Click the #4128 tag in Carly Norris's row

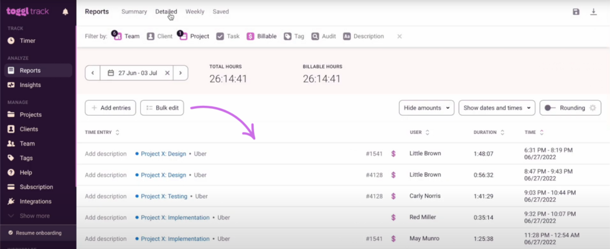pos(374,196)
